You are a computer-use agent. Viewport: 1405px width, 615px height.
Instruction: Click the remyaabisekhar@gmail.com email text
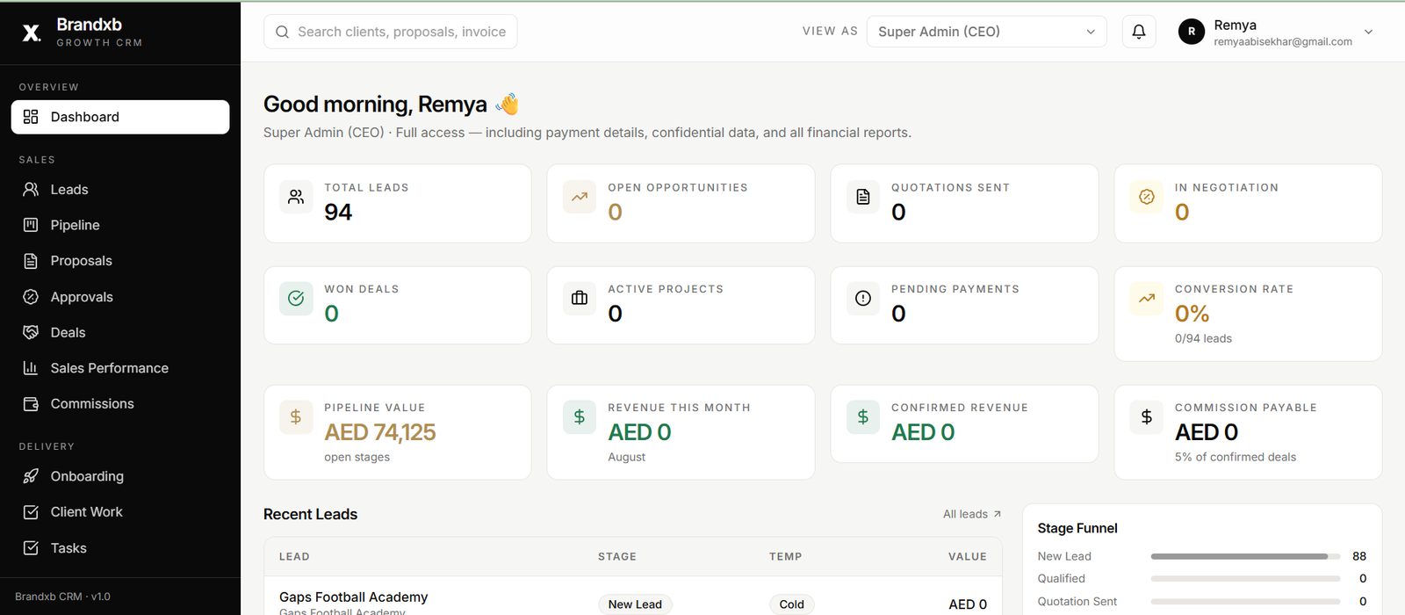click(x=1283, y=41)
